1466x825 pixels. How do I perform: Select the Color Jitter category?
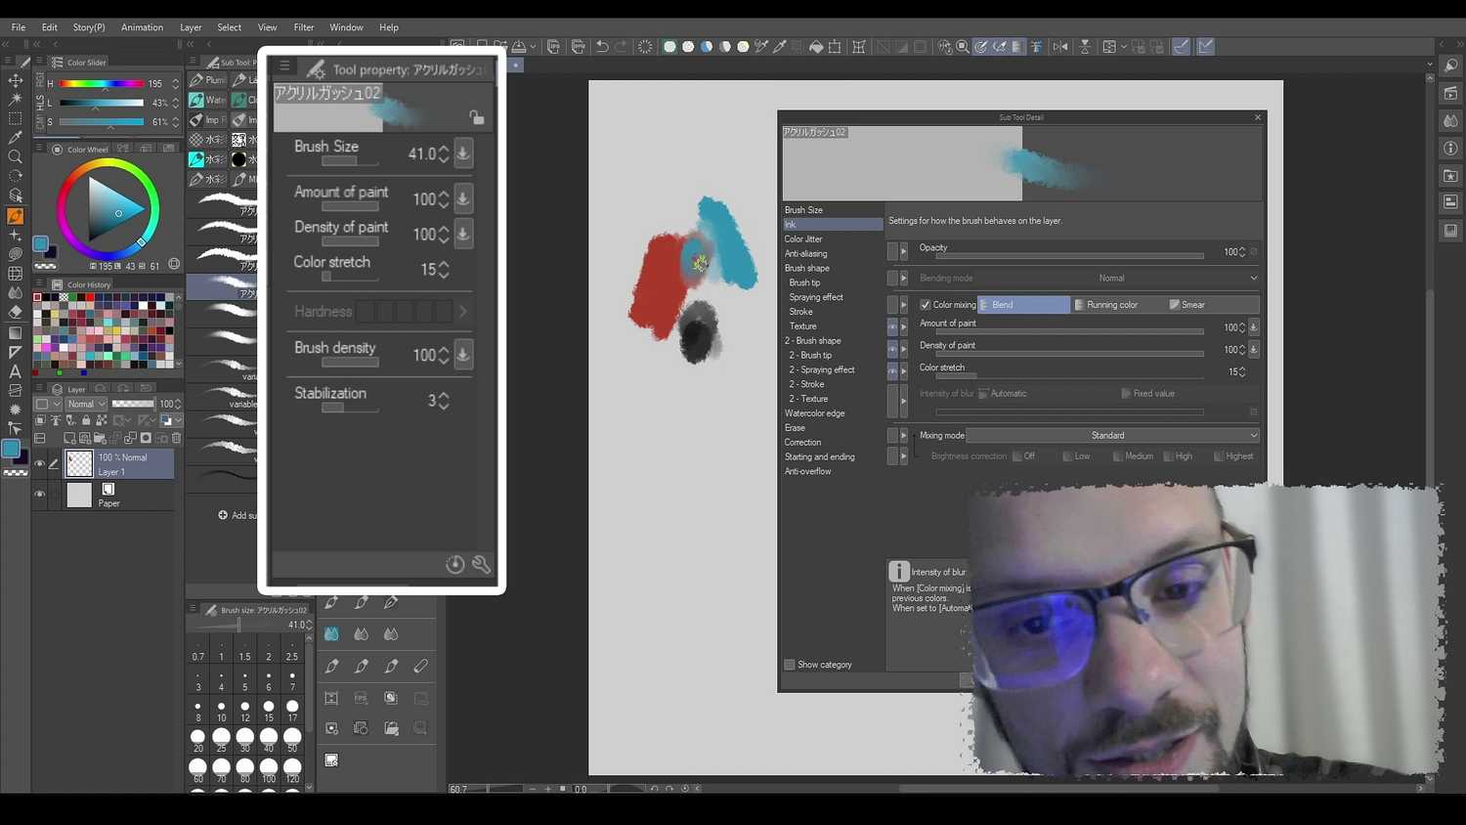point(803,239)
